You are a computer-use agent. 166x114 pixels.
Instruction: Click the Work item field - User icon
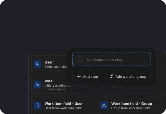point(37,105)
